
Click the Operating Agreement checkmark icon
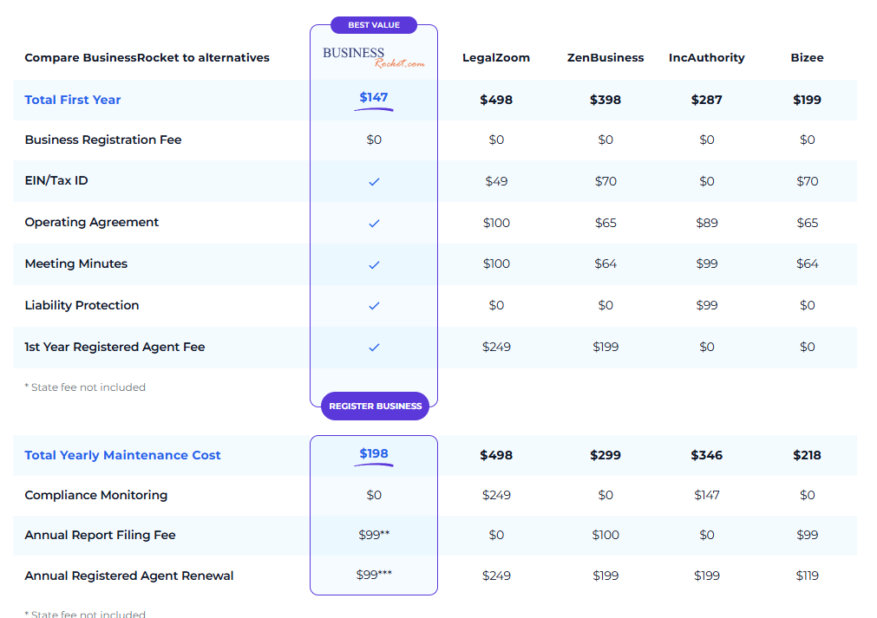[x=374, y=223]
